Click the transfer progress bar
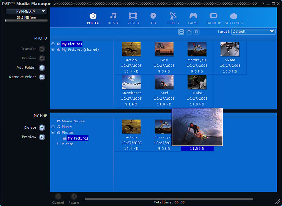 169,199
